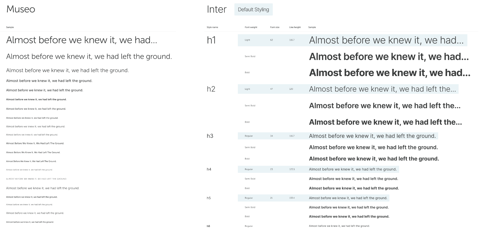The width and height of the screenshot is (482, 231).
Task: Click the font size value 62 for h1
Action: [x=272, y=40]
